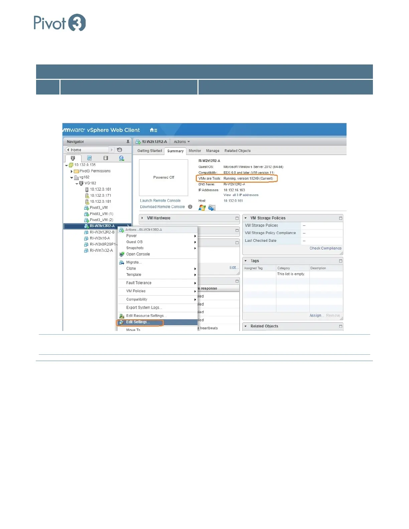This screenshot has width=409, height=529.
Task: Click View all 3 IP addresses link
Action: (x=241, y=195)
